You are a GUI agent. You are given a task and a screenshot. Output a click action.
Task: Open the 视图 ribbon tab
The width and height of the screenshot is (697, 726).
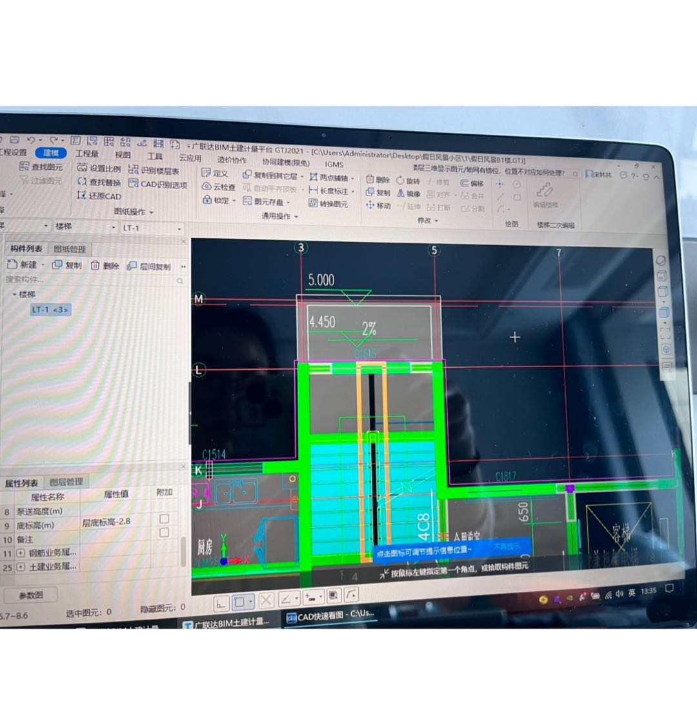pyautogui.click(x=123, y=155)
